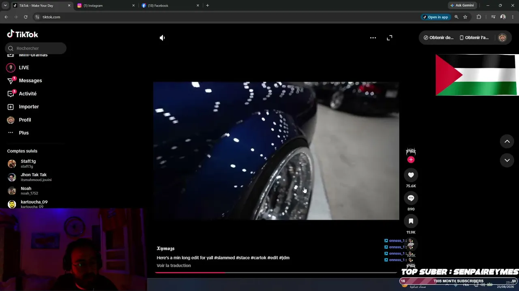This screenshot has width=519, height=291.
Task: Click the video author's avatar above follow
Action: pos(411,152)
